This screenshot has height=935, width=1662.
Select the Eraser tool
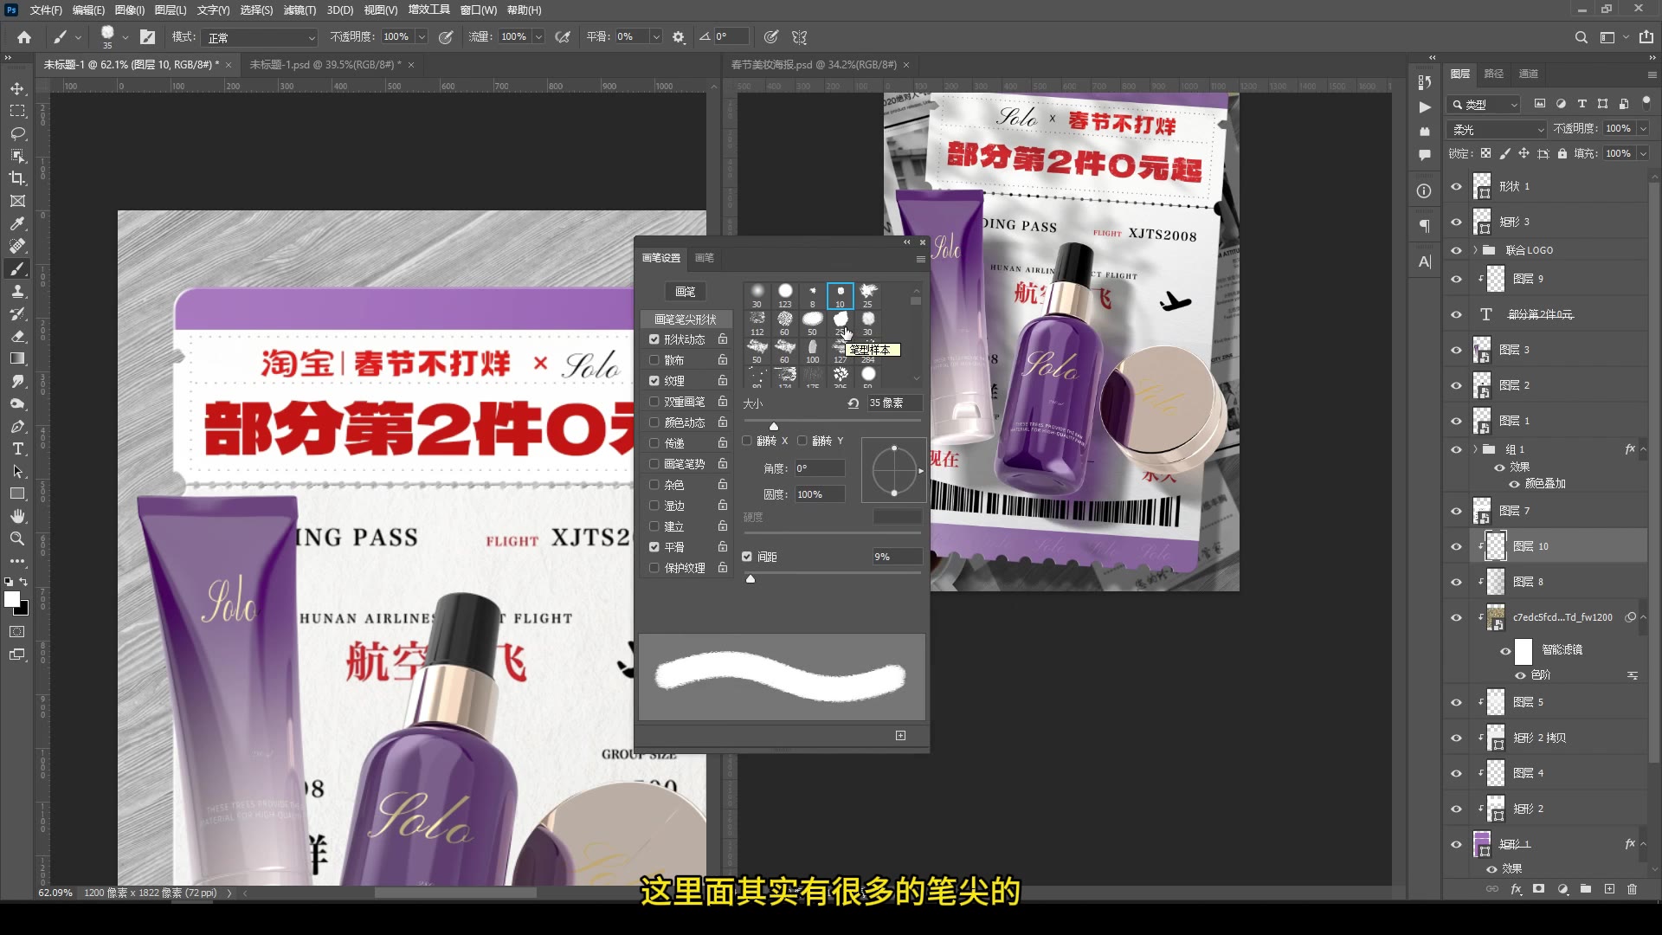click(17, 337)
